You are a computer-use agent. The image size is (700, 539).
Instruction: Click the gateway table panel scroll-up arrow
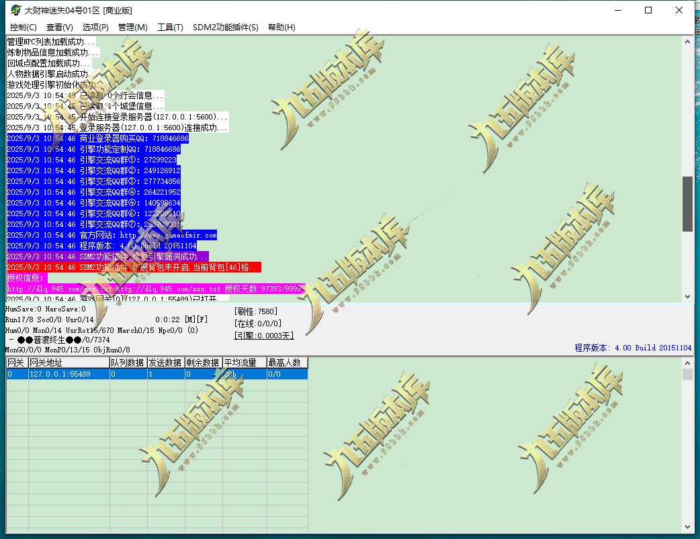687,362
